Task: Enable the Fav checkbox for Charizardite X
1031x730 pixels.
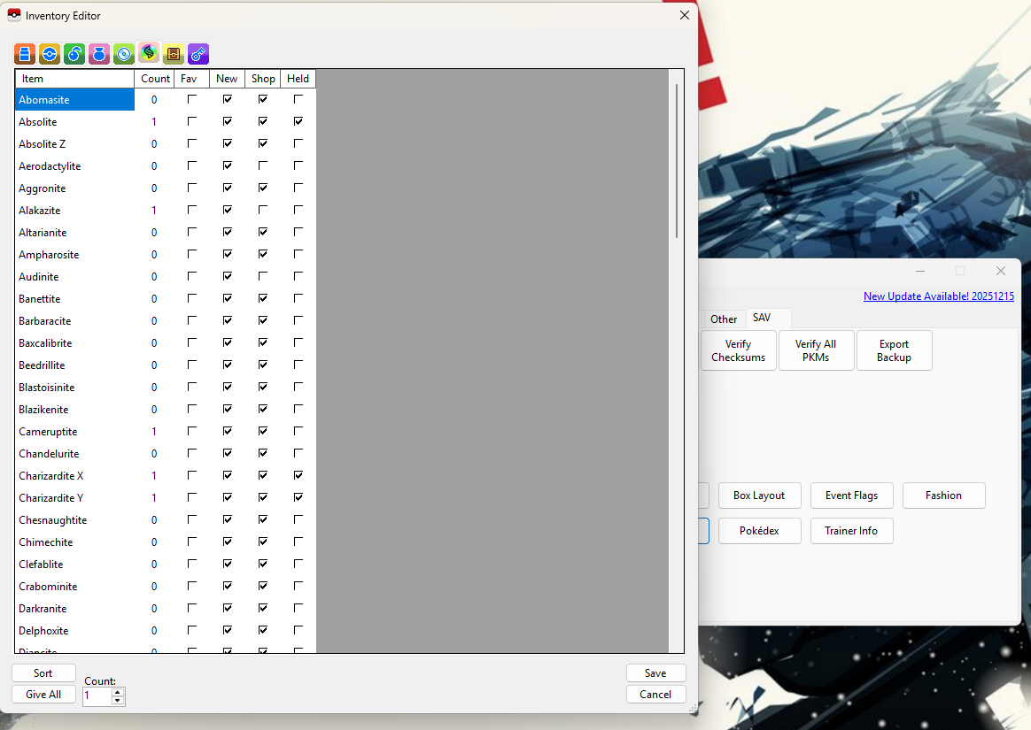Action: point(192,475)
